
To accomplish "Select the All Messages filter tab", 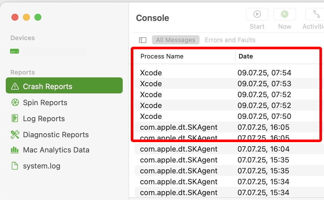I will coord(176,40).
